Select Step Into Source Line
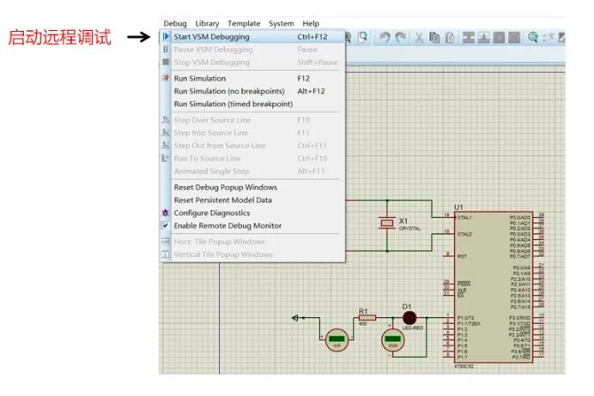Image resolution: width=594 pixels, height=396 pixels. 252,133
